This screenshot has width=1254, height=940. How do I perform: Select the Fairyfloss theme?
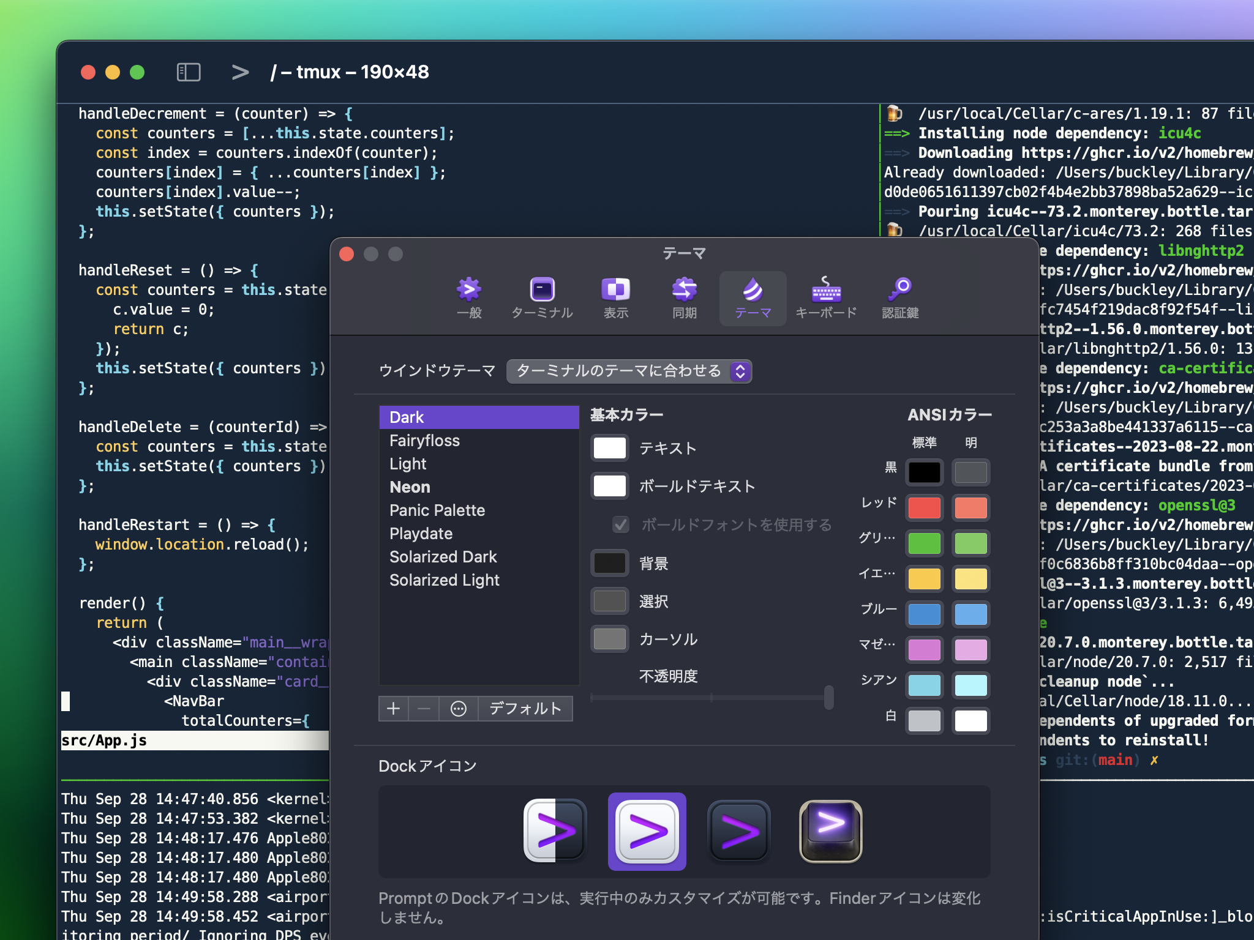click(424, 440)
